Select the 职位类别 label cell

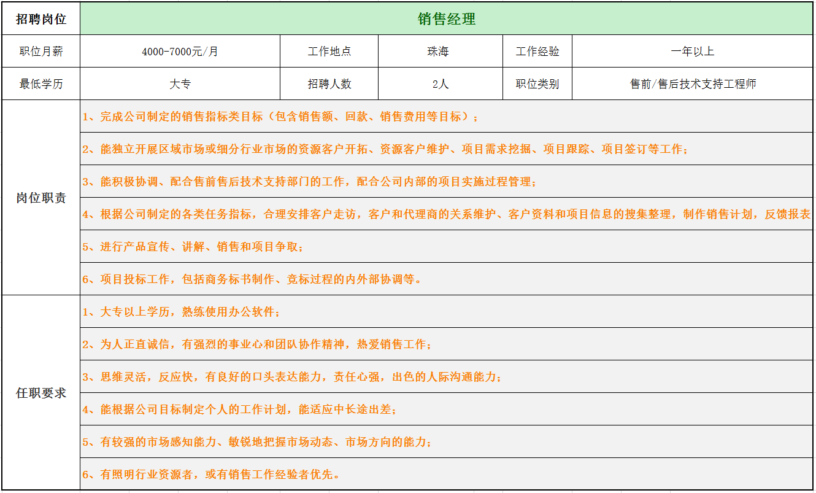pos(537,84)
